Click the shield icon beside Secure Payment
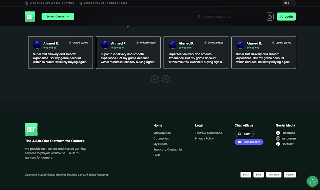The width and height of the screenshot is (320, 190). point(80,3)
